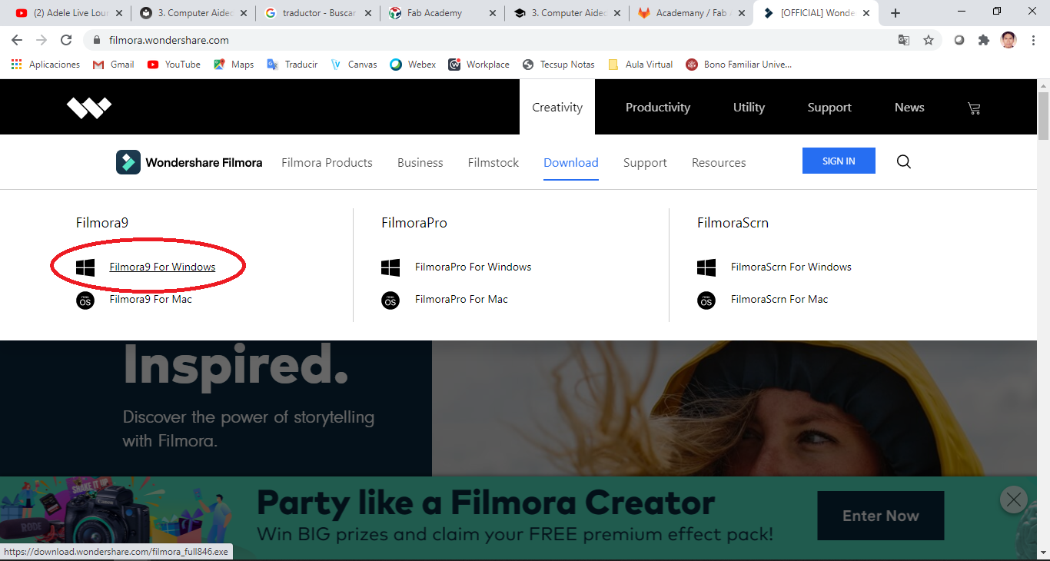Viewport: 1050px width, 561px height.
Task: Open the Canvas bookmark
Action: tap(354, 65)
